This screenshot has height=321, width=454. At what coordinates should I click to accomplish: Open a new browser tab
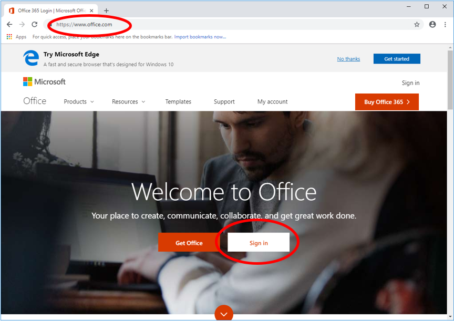pos(106,11)
